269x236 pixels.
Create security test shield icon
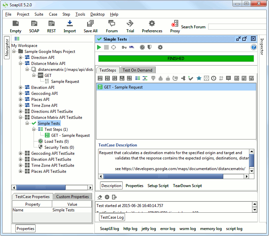149,47
